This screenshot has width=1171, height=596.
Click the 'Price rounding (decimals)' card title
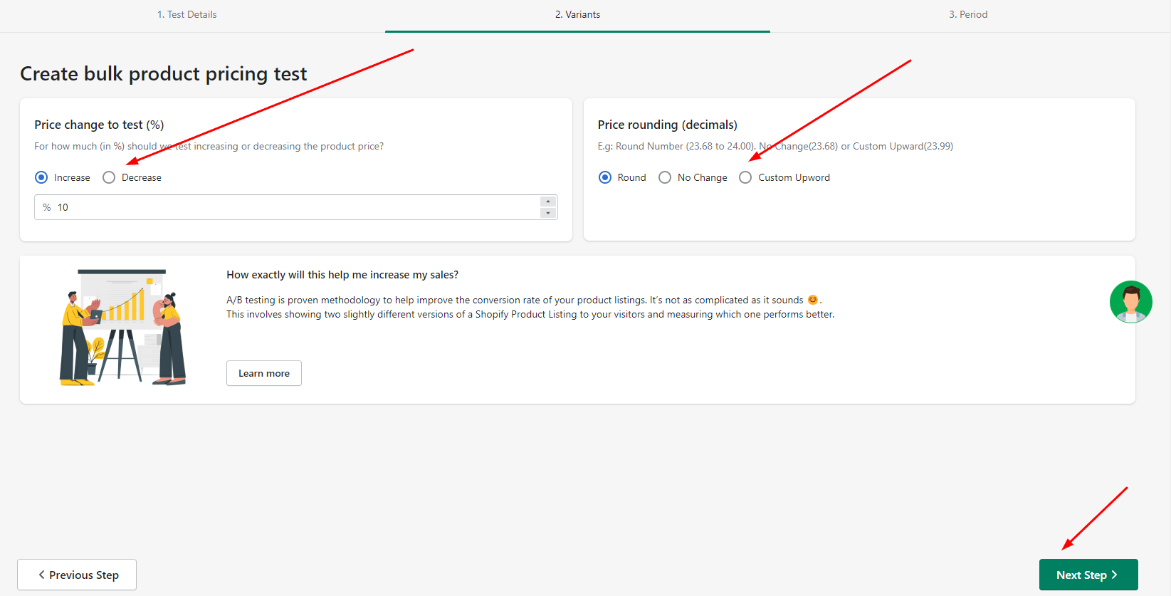[667, 125]
